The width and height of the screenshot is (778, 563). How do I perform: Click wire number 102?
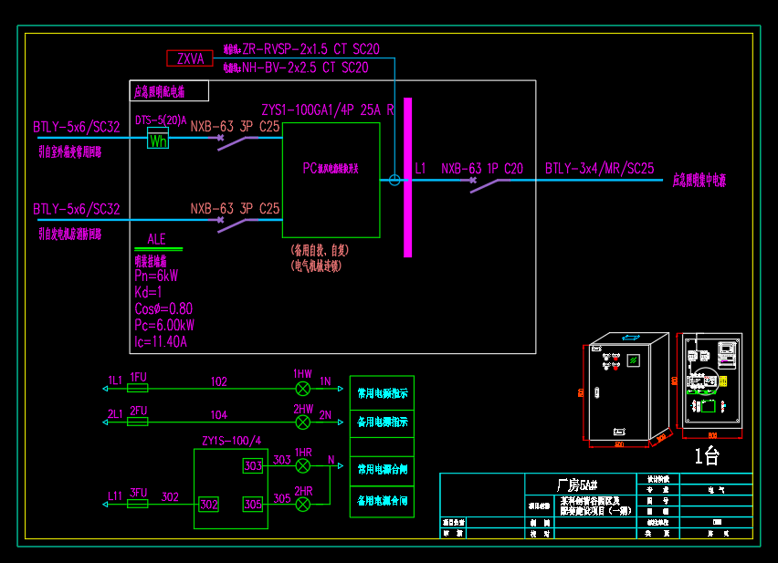pos(219,381)
